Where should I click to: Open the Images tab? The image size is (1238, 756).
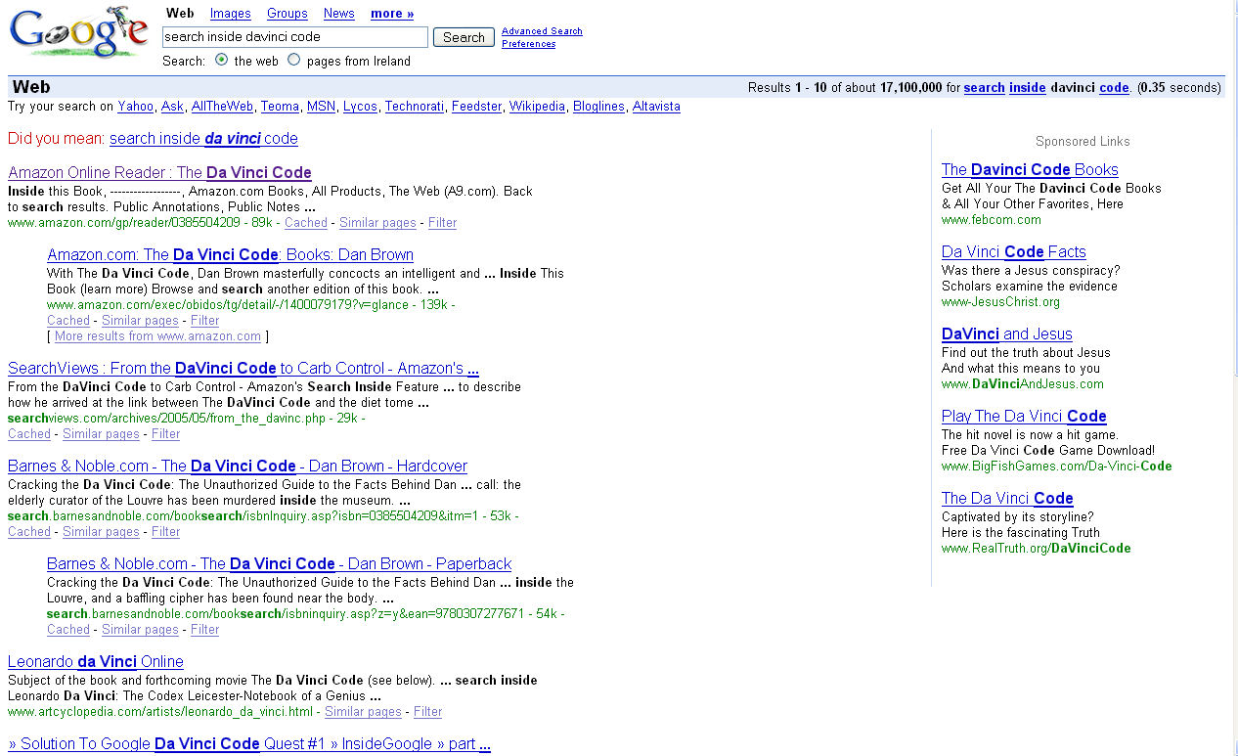[x=231, y=14]
